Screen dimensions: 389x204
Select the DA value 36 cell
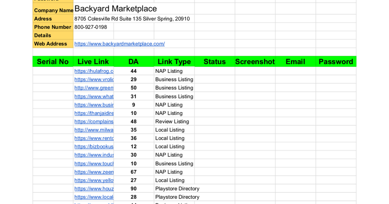(134, 138)
